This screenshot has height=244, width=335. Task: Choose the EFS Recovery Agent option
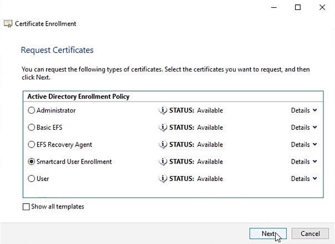tap(31, 145)
